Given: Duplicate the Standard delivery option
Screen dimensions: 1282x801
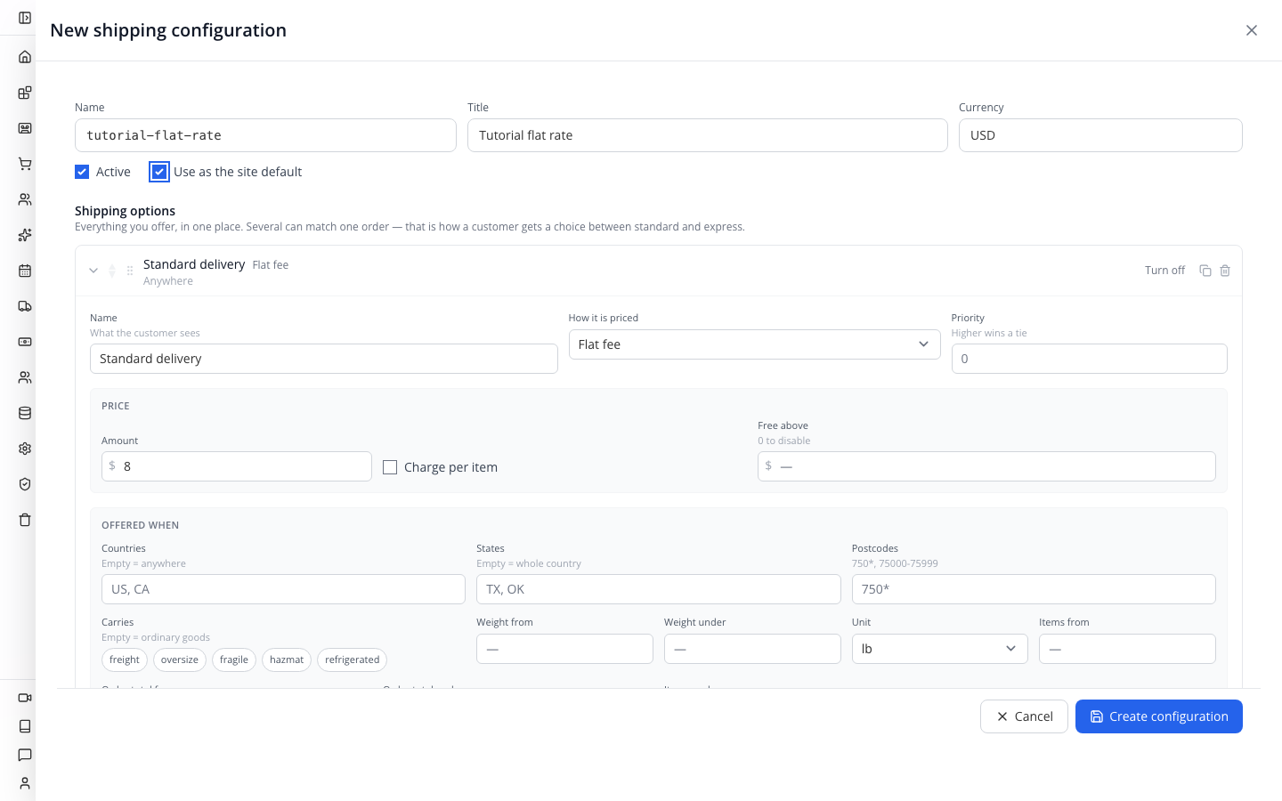Looking at the screenshot, I should pos(1205,271).
